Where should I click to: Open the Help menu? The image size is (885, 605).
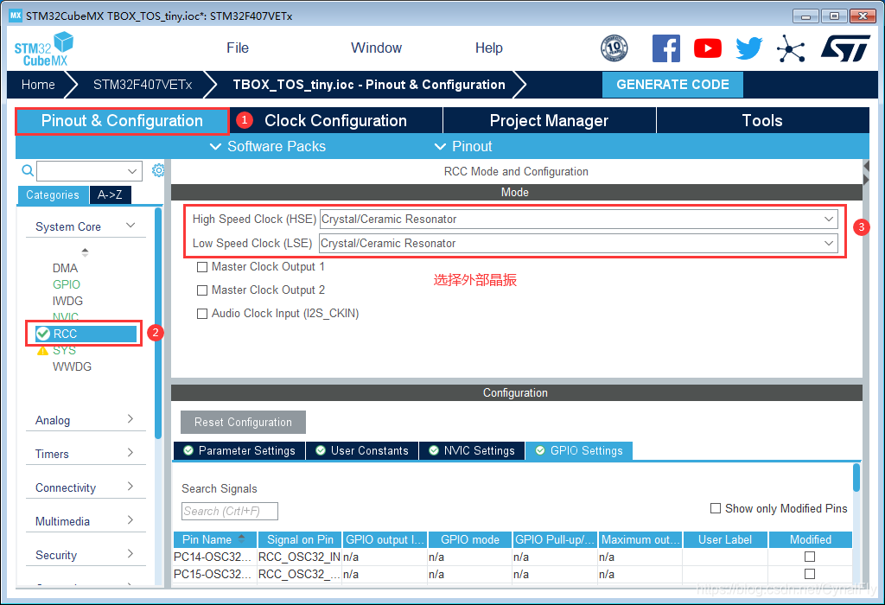tap(489, 48)
